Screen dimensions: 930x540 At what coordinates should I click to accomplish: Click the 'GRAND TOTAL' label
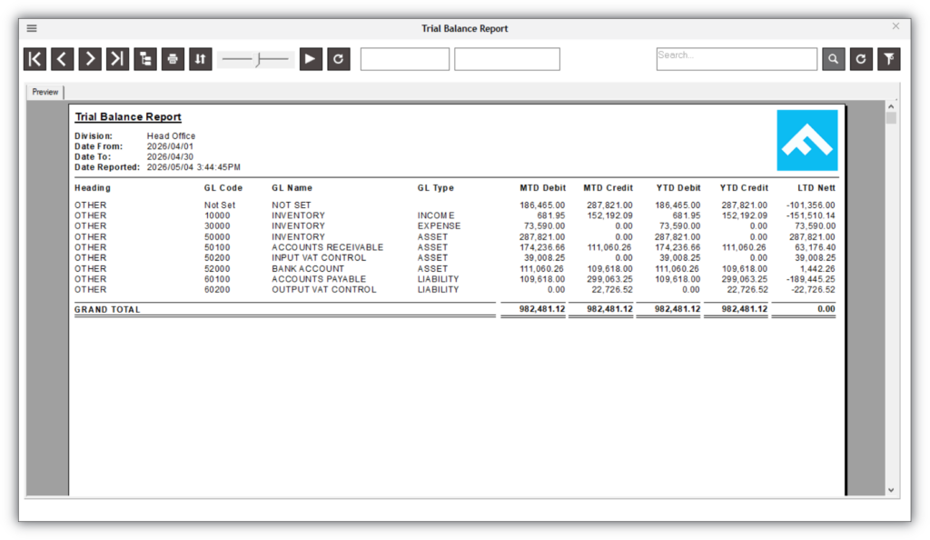coord(107,309)
